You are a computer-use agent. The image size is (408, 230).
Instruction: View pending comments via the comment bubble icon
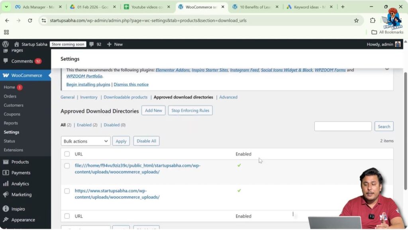coord(92,44)
